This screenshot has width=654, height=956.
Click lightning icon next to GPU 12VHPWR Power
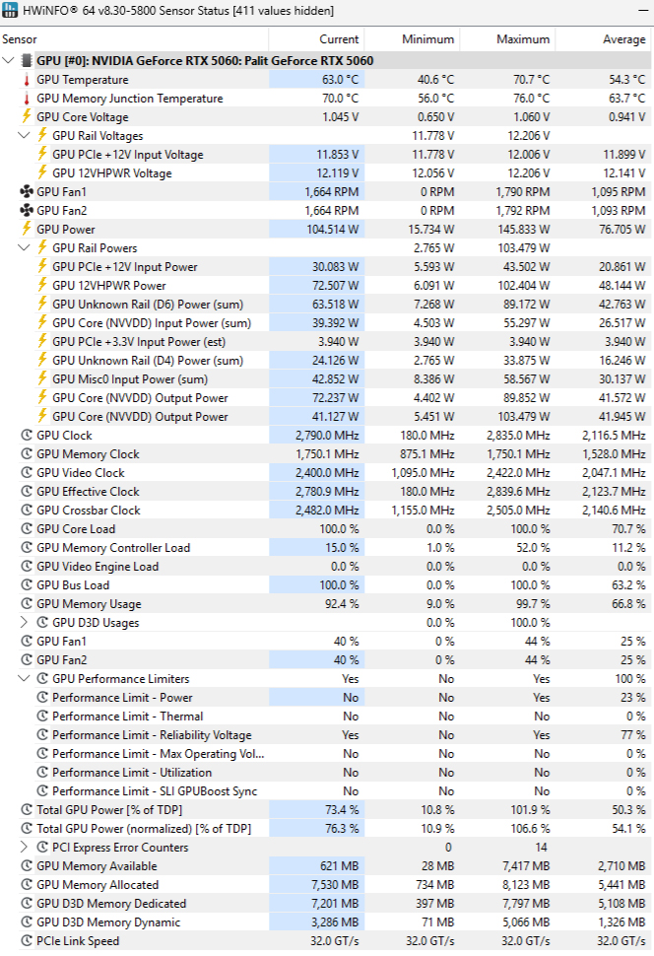tap(42, 285)
